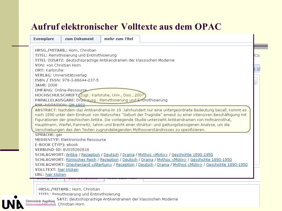Image resolution: width=282 pixels, height=211 pixels.
Task: Click the PARALLELAUSGABE Druckausg. entry text
Action: point(122,100)
